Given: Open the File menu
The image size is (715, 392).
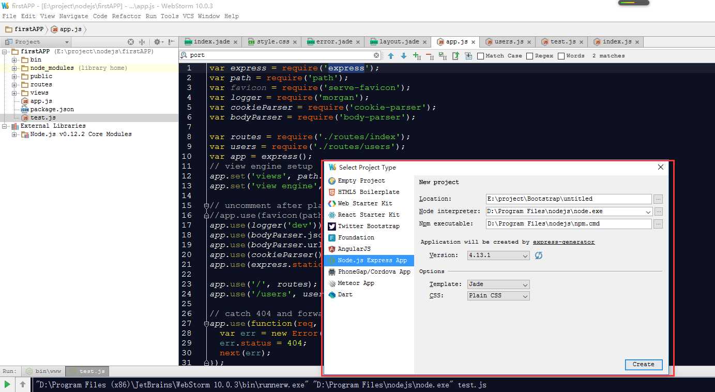Looking at the screenshot, I should [x=9, y=16].
